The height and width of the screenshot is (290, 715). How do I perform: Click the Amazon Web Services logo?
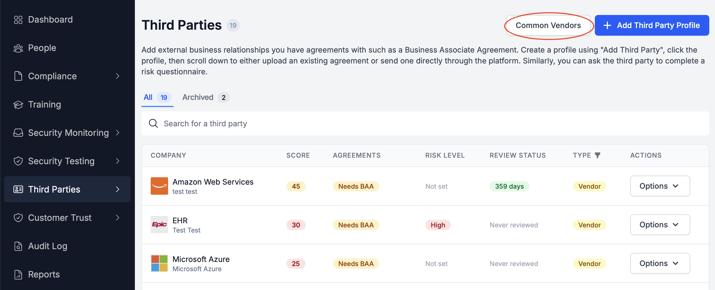tap(159, 186)
